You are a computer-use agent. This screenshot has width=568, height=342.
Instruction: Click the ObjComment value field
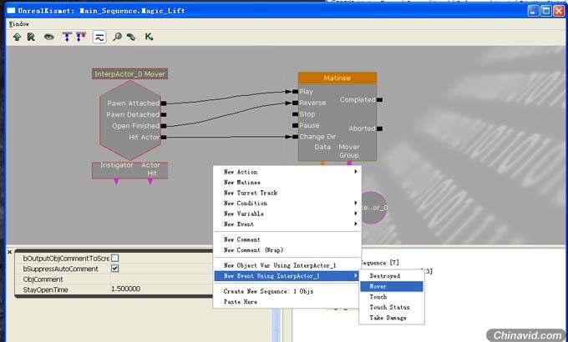click(161, 279)
